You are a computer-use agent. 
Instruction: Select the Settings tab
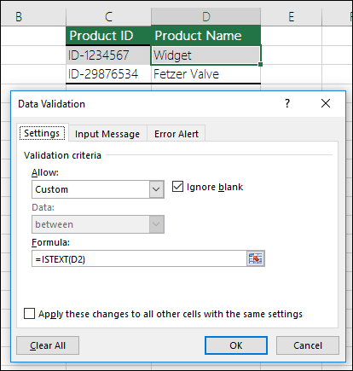pos(42,133)
